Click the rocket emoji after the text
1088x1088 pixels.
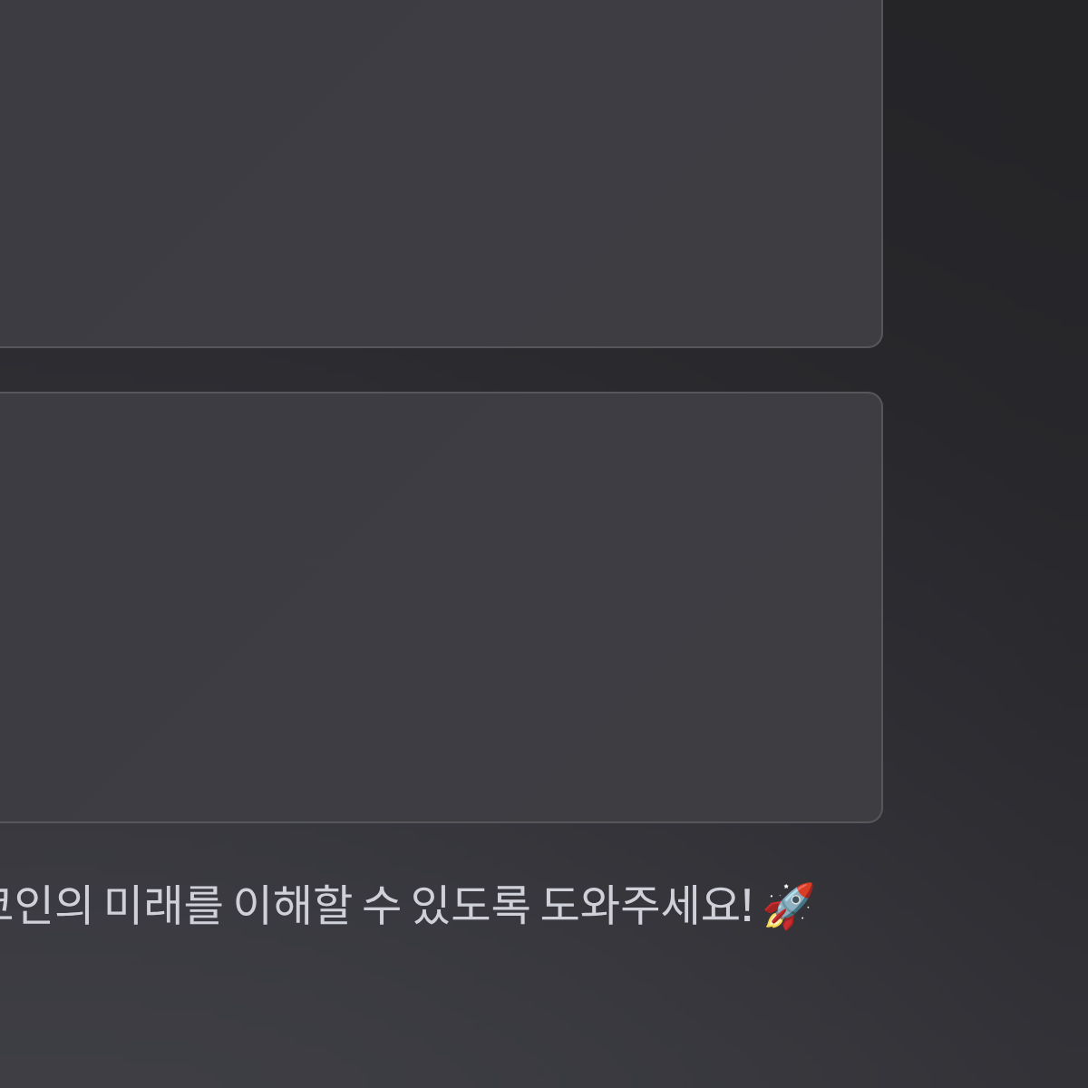point(788,905)
